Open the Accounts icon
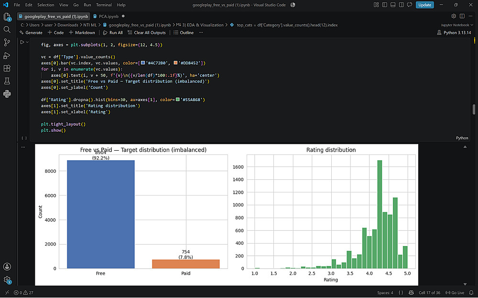The width and height of the screenshot is (478, 298). pos(7,267)
